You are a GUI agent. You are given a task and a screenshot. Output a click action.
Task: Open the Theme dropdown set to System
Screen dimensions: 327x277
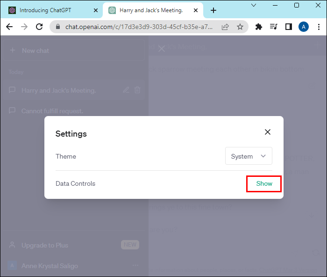click(x=249, y=156)
